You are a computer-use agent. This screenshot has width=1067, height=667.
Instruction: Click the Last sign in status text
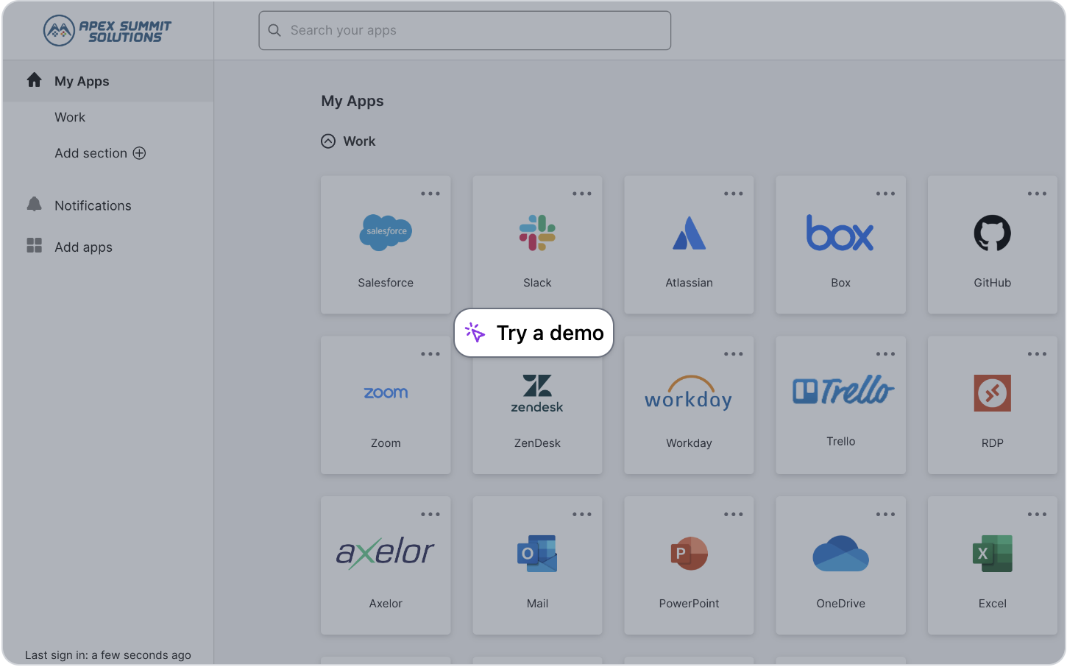[x=108, y=654]
